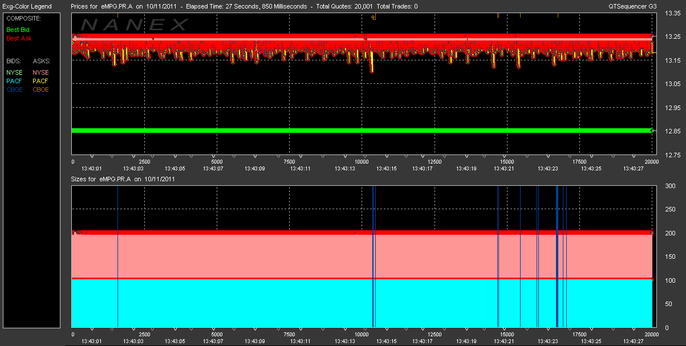
Task: Click the pink NYSE ask size area
Action: click(x=362, y=256)
